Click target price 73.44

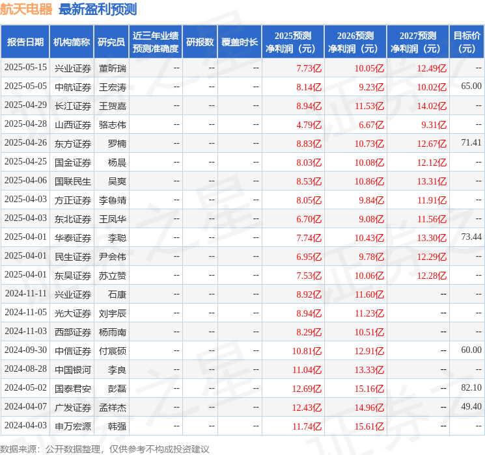pyautogui.click(x=471, y=237)
